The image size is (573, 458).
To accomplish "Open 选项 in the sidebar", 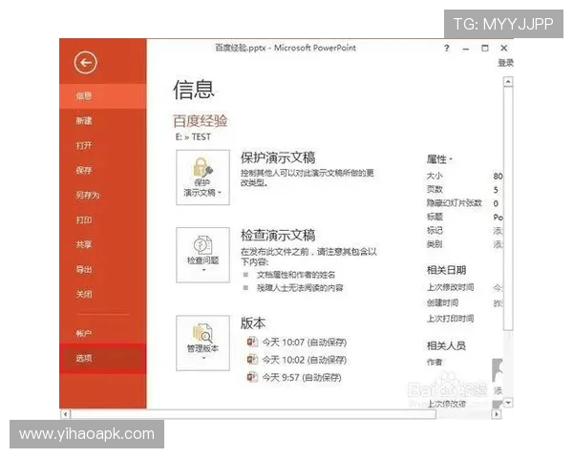I will 103,359.
